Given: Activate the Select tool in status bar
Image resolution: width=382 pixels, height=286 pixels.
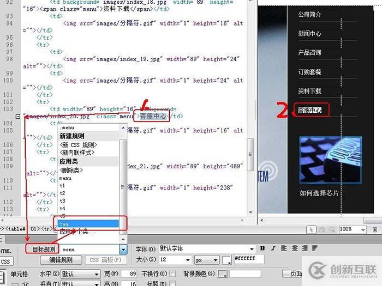Looking at the screenshot, I should 312,229.
